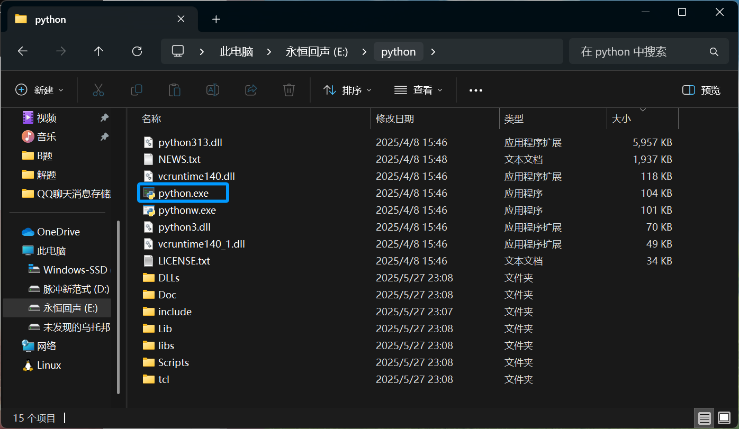Go back with the left arrow
Viewport: 739px width, 429px height.
(x=22, y=51)
